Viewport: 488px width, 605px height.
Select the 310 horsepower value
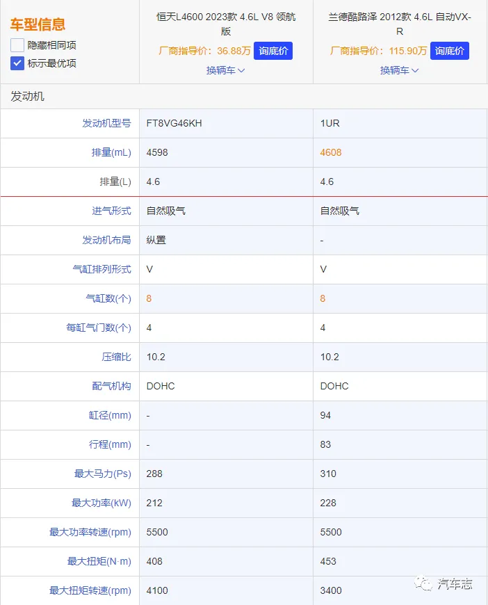328,474
